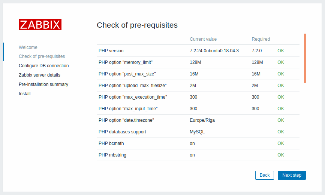Select the Pre-installation summary step
The width and height of the screenshot is (325, 195).
pos(43,84)
